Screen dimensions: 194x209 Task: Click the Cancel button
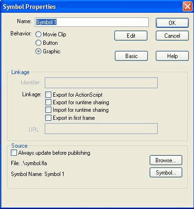[x=172, y=36]
